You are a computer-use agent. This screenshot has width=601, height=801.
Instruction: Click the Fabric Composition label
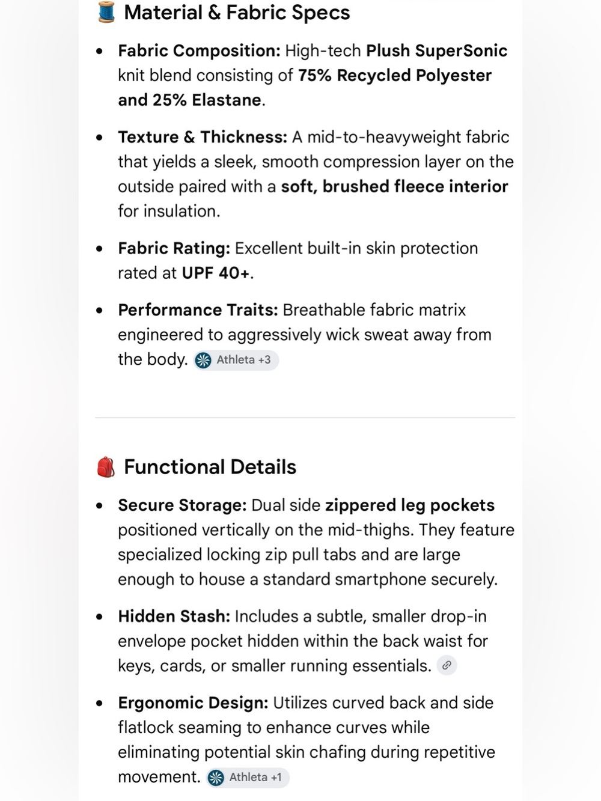(x=199, y=50)
